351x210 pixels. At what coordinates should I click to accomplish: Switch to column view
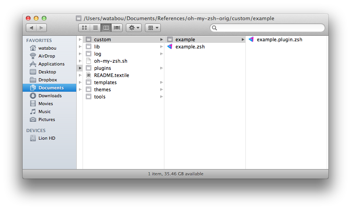[106, 28]
